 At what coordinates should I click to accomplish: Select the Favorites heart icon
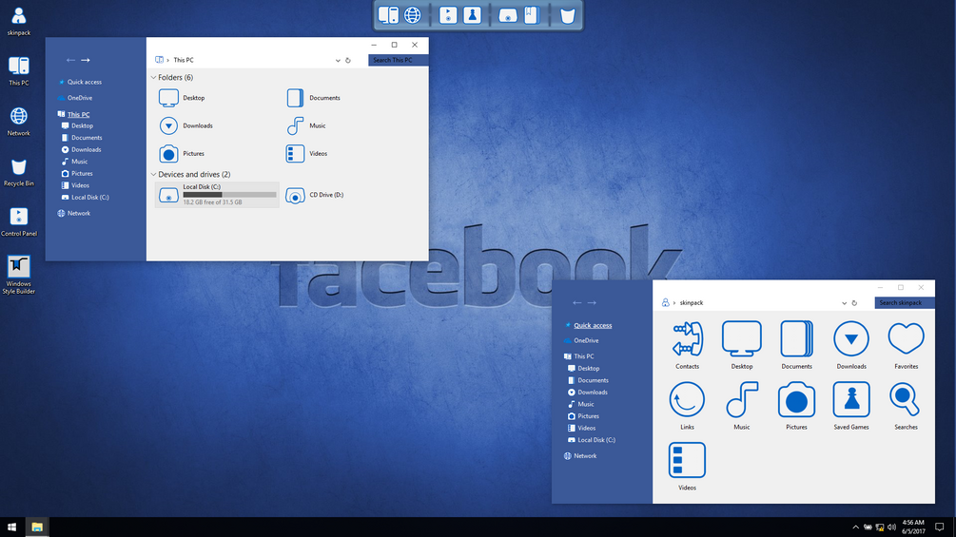tap(906, 338)
